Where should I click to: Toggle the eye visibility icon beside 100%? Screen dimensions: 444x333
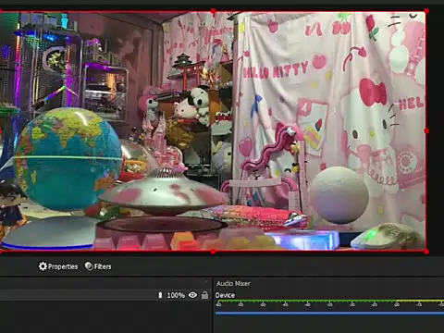click(x=192, y=295)
